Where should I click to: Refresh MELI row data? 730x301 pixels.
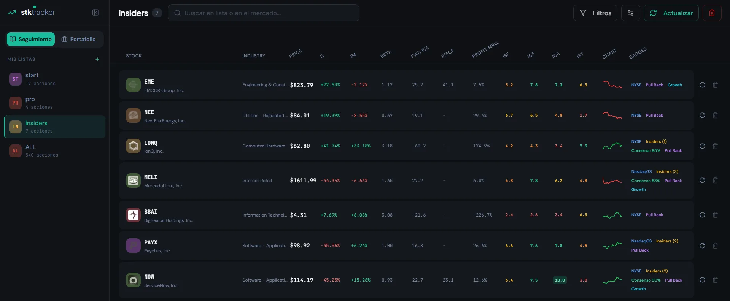[702, 180]
